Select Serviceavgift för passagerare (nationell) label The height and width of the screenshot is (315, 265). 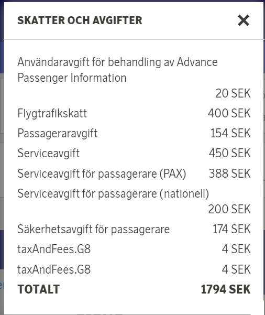click(x=113, y=193)
